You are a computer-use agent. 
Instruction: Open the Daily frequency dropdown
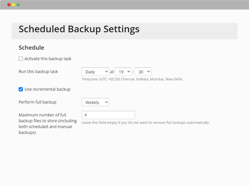95,72
